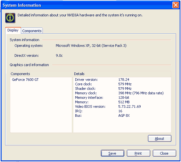Click the Bus value AGP 8X
This screenshot has width=181, height=162.
coord(124,115)
